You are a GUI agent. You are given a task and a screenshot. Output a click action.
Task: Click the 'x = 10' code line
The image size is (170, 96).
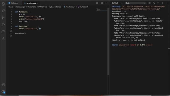point(22,14)
